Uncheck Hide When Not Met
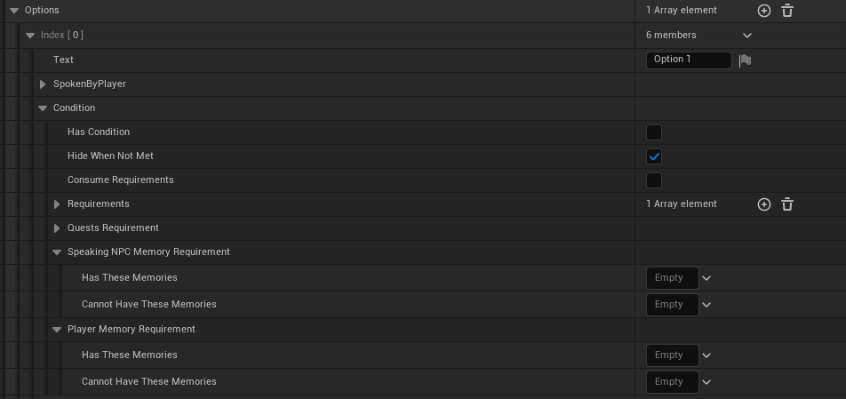846x399 pixels. 654,156
